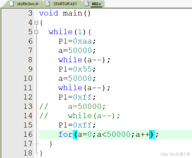Place cursor on 'void main()' line
Screen dimensions: 192x158
tap(65, 13)
